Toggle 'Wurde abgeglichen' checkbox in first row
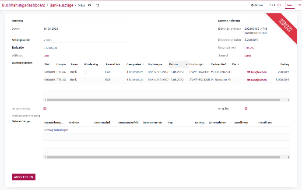 [85, 71]
